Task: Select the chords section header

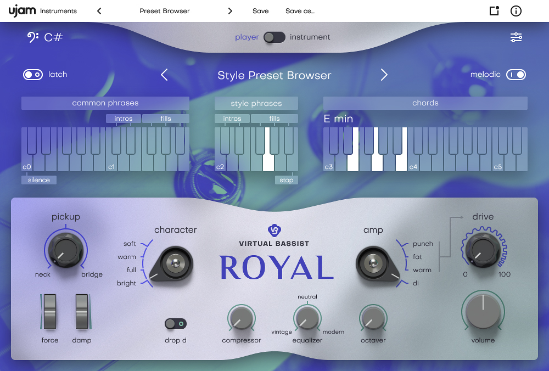Action: pos(425,103)
